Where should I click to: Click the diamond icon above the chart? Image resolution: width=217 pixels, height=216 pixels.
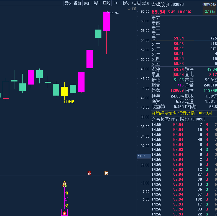pos(129,9)
